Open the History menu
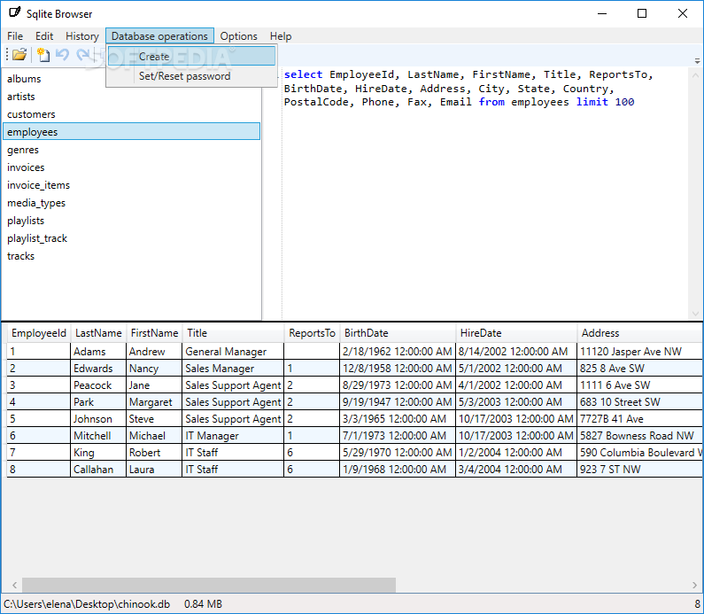Screen dimensions: 704x614 [82, 36]
